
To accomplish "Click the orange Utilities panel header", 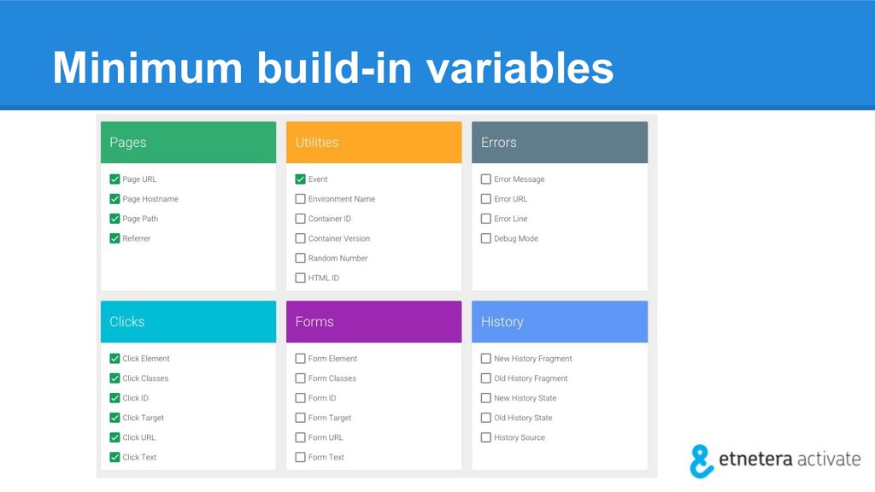I will click(x=373, y=143).
